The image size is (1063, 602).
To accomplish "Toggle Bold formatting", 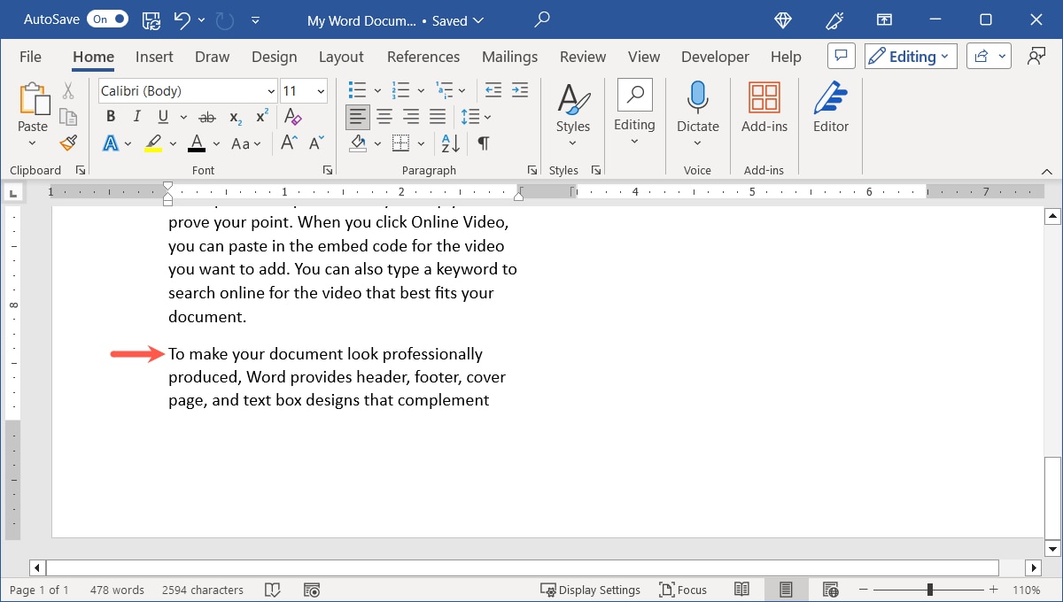I will pos(111,117).
